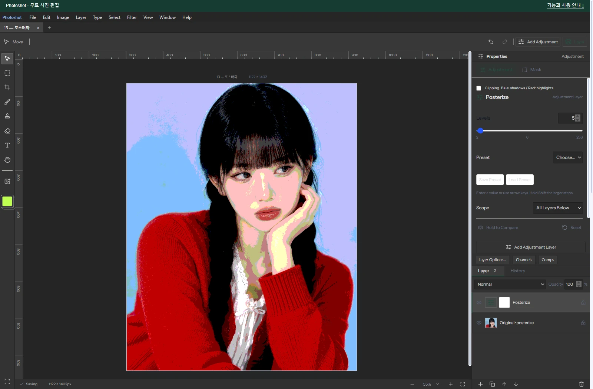The image size is (593, 389).
Task: Move layer up with the arrow icon
Action: 504,384
